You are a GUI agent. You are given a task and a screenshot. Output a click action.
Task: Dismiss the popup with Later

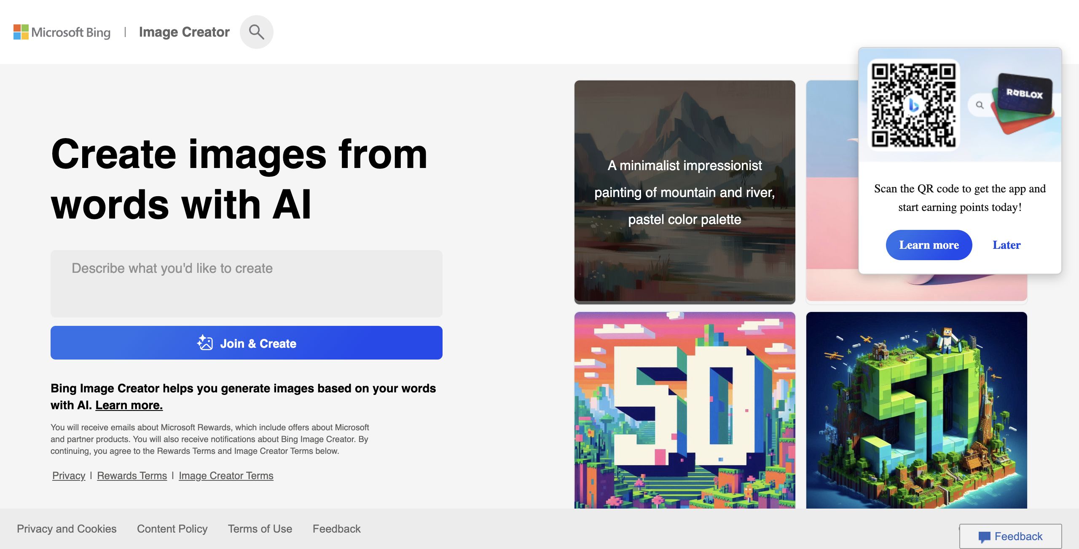(1006, 245)
